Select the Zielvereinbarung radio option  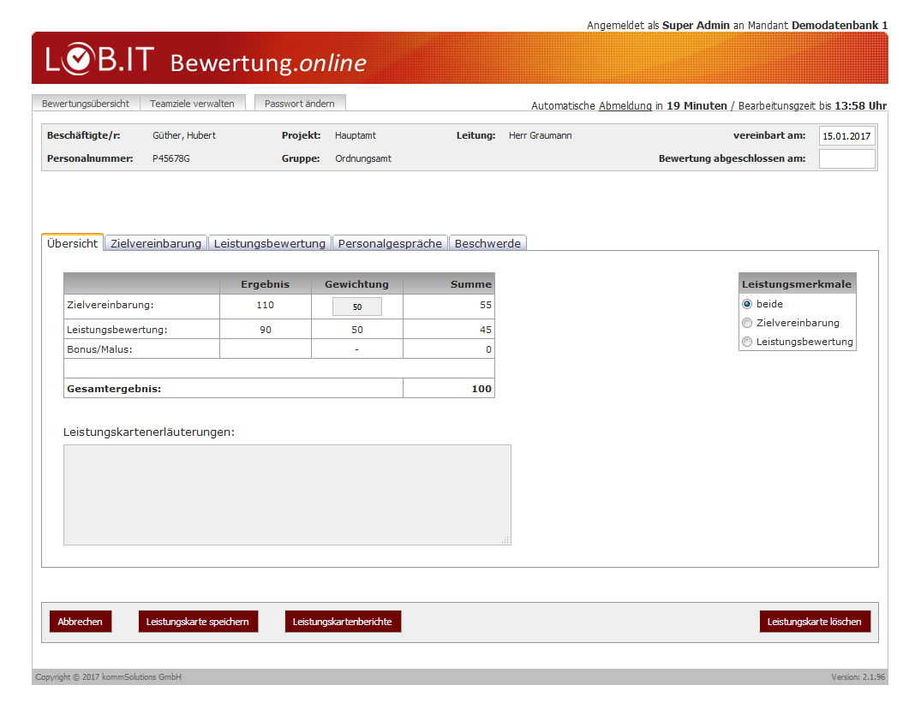coord(747,323)
